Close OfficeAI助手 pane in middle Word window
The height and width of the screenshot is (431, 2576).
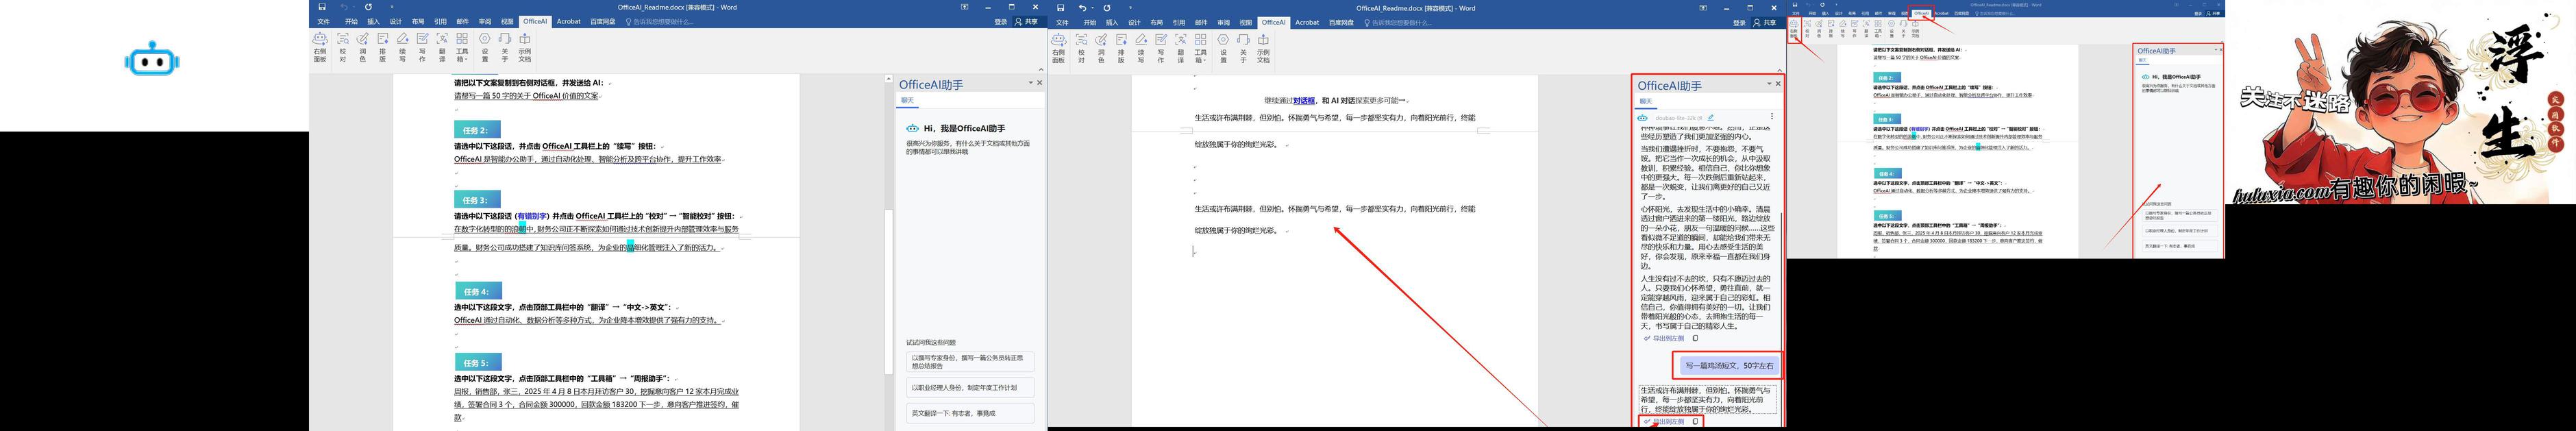[1778, 84]
